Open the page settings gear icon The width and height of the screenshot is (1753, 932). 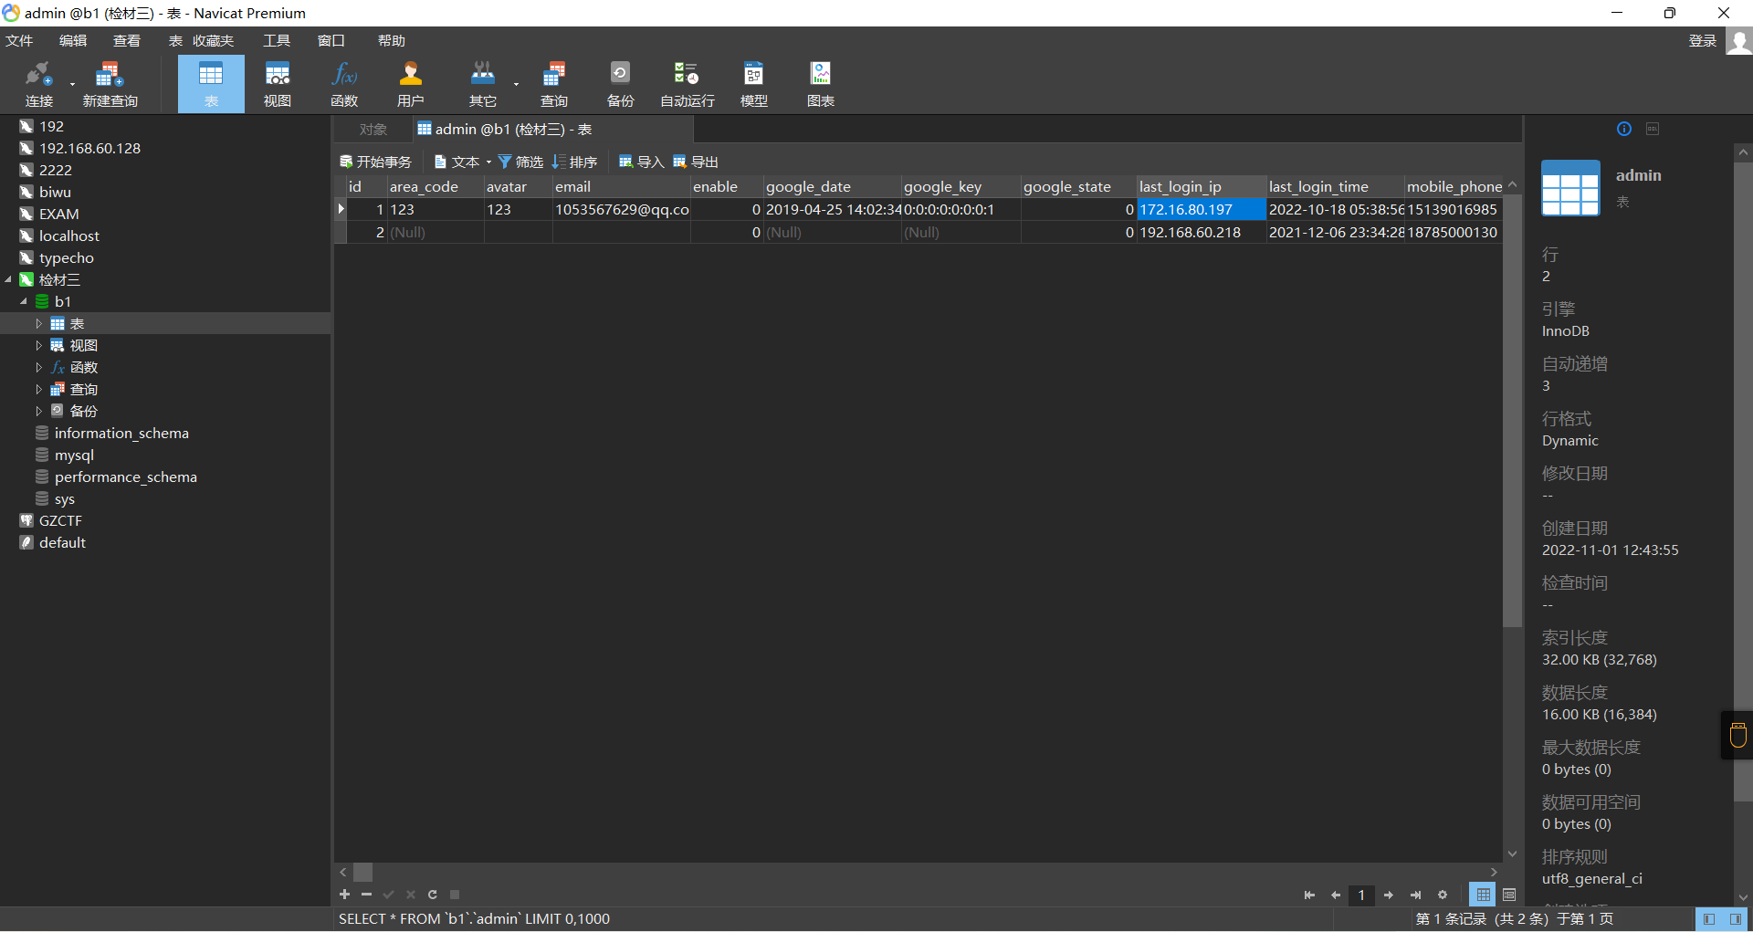[x=1443, y=895]
